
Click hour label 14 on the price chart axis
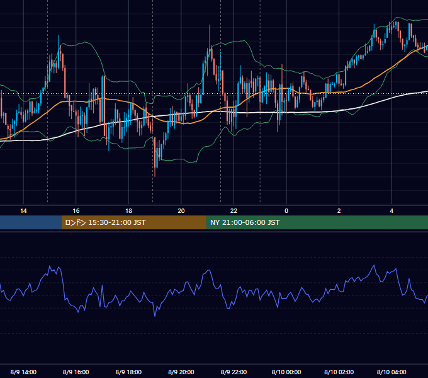point(23,211)
